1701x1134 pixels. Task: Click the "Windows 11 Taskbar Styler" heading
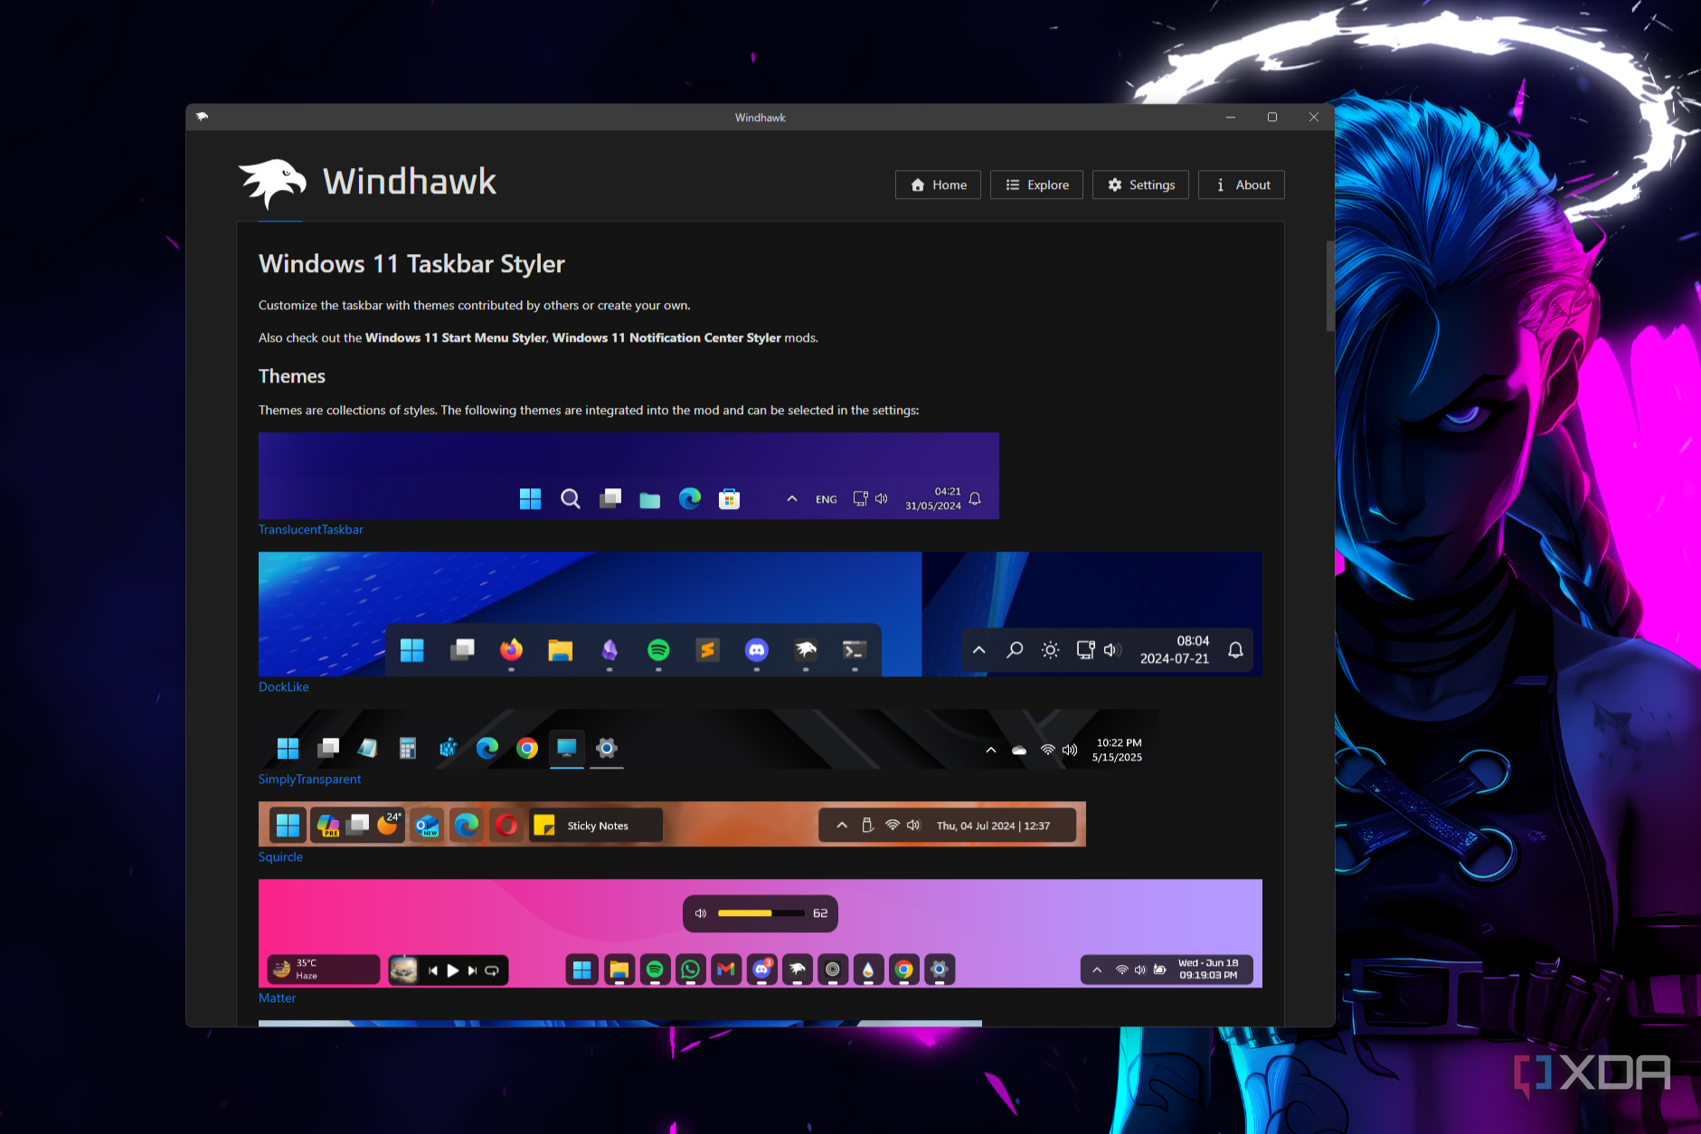coord(411,264)
